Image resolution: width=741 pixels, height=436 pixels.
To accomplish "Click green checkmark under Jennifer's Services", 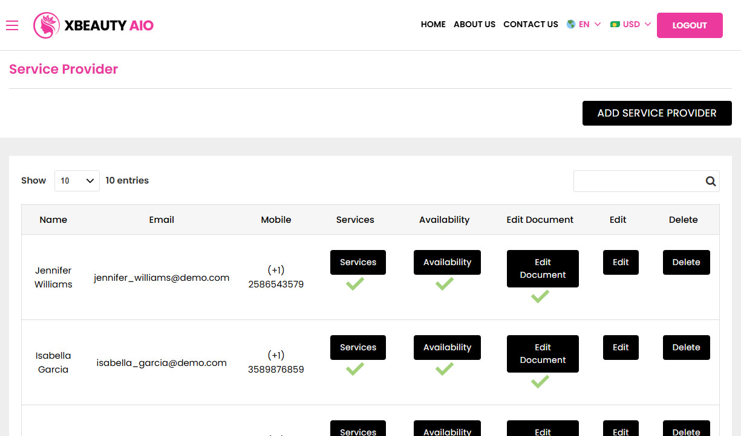I will 355,284.
